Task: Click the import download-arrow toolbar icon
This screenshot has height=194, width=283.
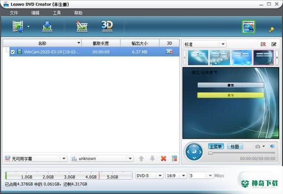Action: (47, 26)
